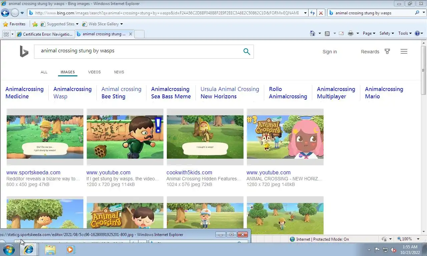Click the Help question mark icon
Viewport: 427px width, 256px height.
[x=417, y=33]
